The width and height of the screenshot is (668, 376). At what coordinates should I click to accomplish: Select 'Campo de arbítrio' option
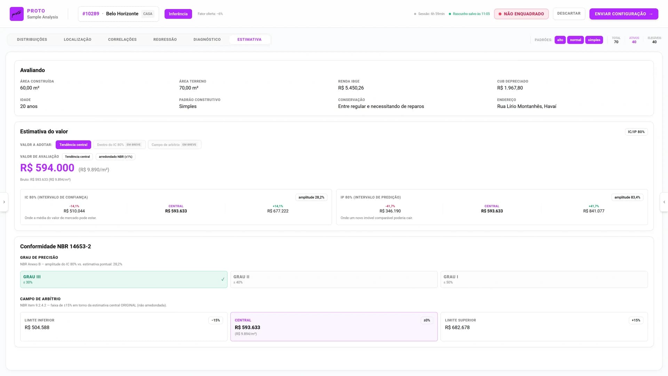[174, 145]
